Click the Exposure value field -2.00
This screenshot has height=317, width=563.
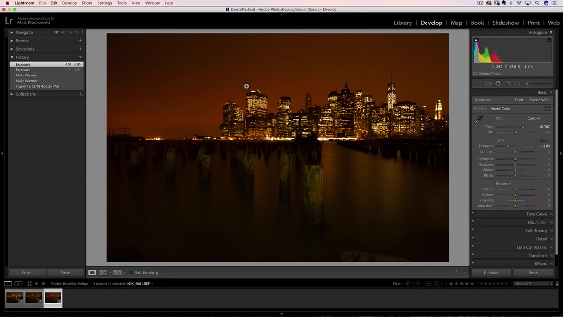(x=545, y=146)
